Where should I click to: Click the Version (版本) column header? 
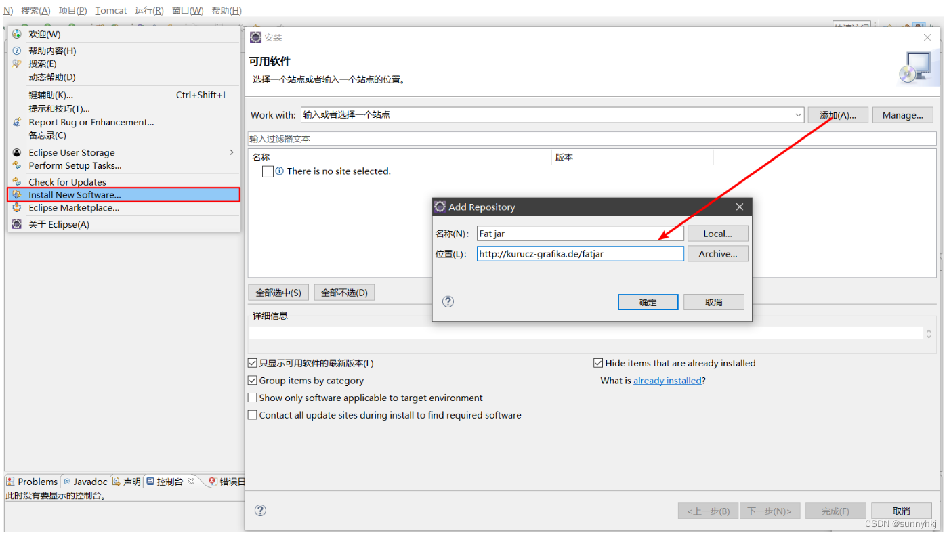pos(633,157)
